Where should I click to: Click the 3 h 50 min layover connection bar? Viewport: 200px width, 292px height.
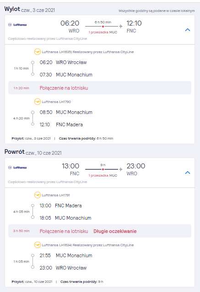coord(100,231)
